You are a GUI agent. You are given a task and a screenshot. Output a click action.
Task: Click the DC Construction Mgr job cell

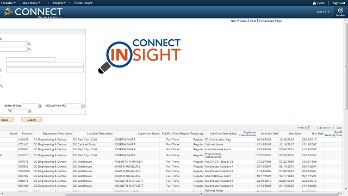(x=217, y=139)
